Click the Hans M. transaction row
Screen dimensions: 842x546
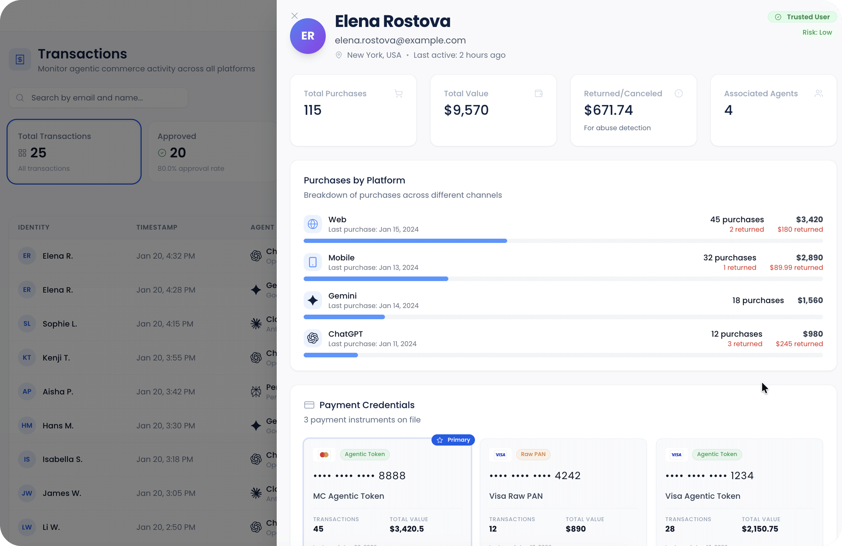143,425
